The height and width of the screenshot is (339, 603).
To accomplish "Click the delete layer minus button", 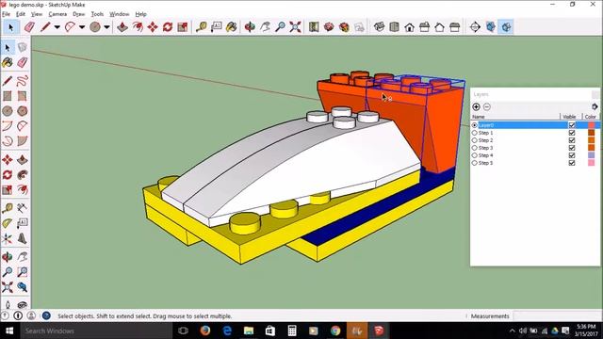I will (x=487, y=106).
